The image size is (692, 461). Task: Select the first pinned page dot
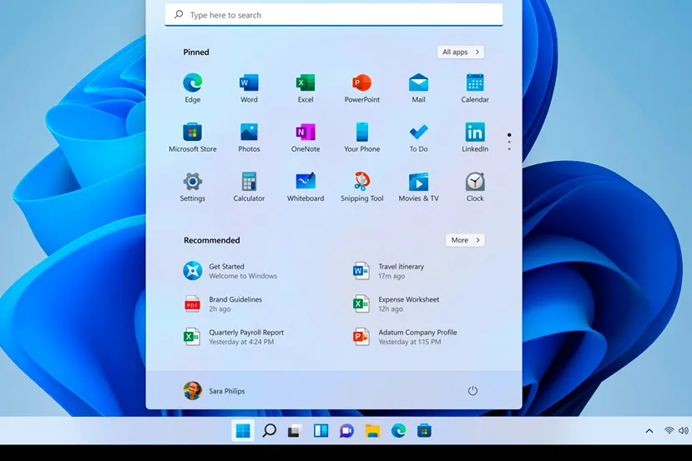click(509, 135)
